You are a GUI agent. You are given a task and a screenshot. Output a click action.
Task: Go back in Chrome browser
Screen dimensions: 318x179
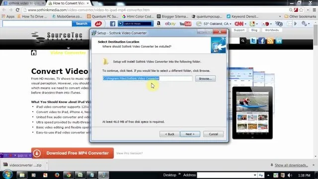(x=4, y=10)
